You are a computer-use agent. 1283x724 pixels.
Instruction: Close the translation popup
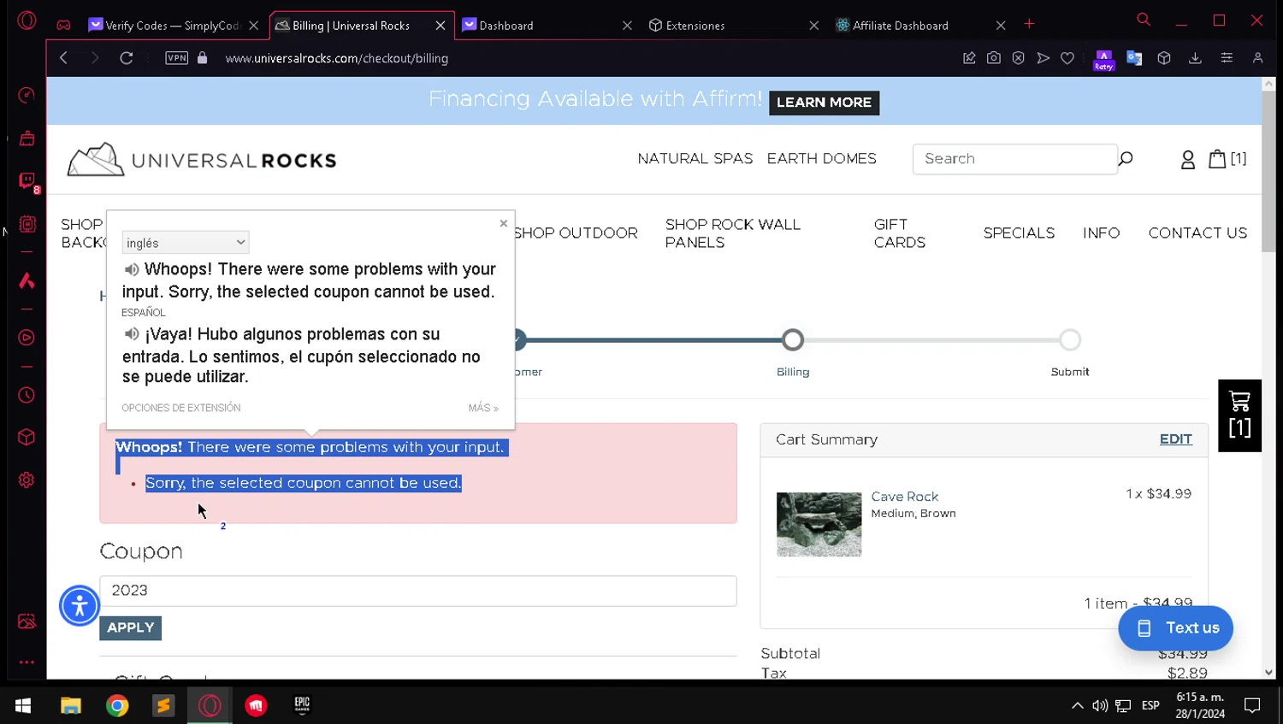504,223
